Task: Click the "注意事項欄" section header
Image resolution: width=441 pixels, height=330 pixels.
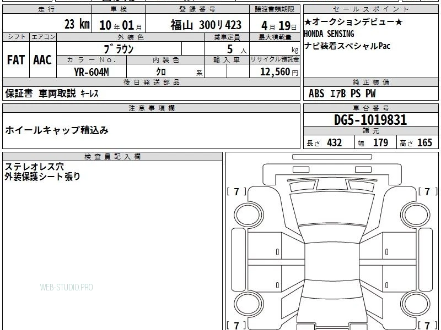Action: coord(151,108)
